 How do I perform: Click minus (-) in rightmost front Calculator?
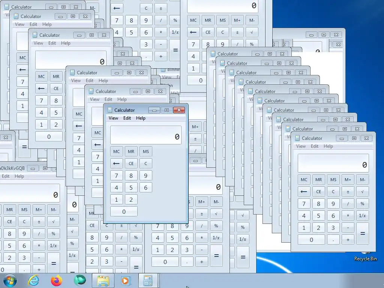tap(348, 228)
